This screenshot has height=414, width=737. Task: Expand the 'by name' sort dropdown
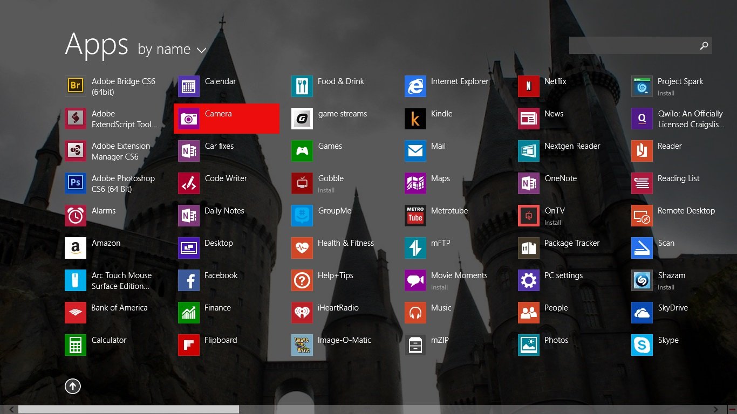point(172,50)
